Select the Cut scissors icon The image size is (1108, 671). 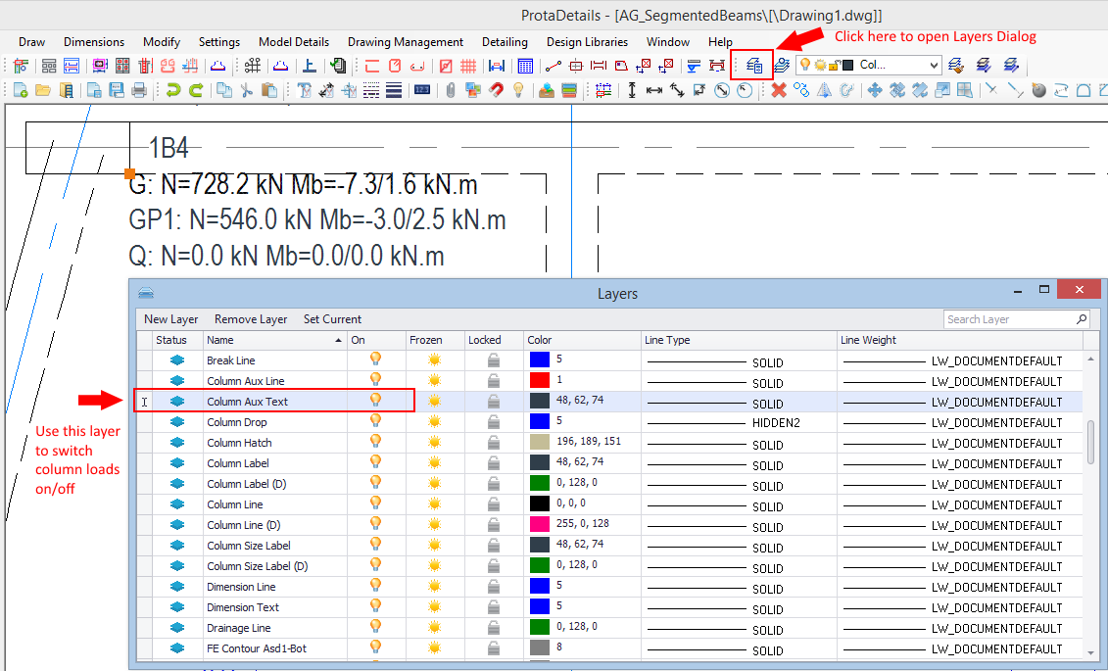(246, 90)
